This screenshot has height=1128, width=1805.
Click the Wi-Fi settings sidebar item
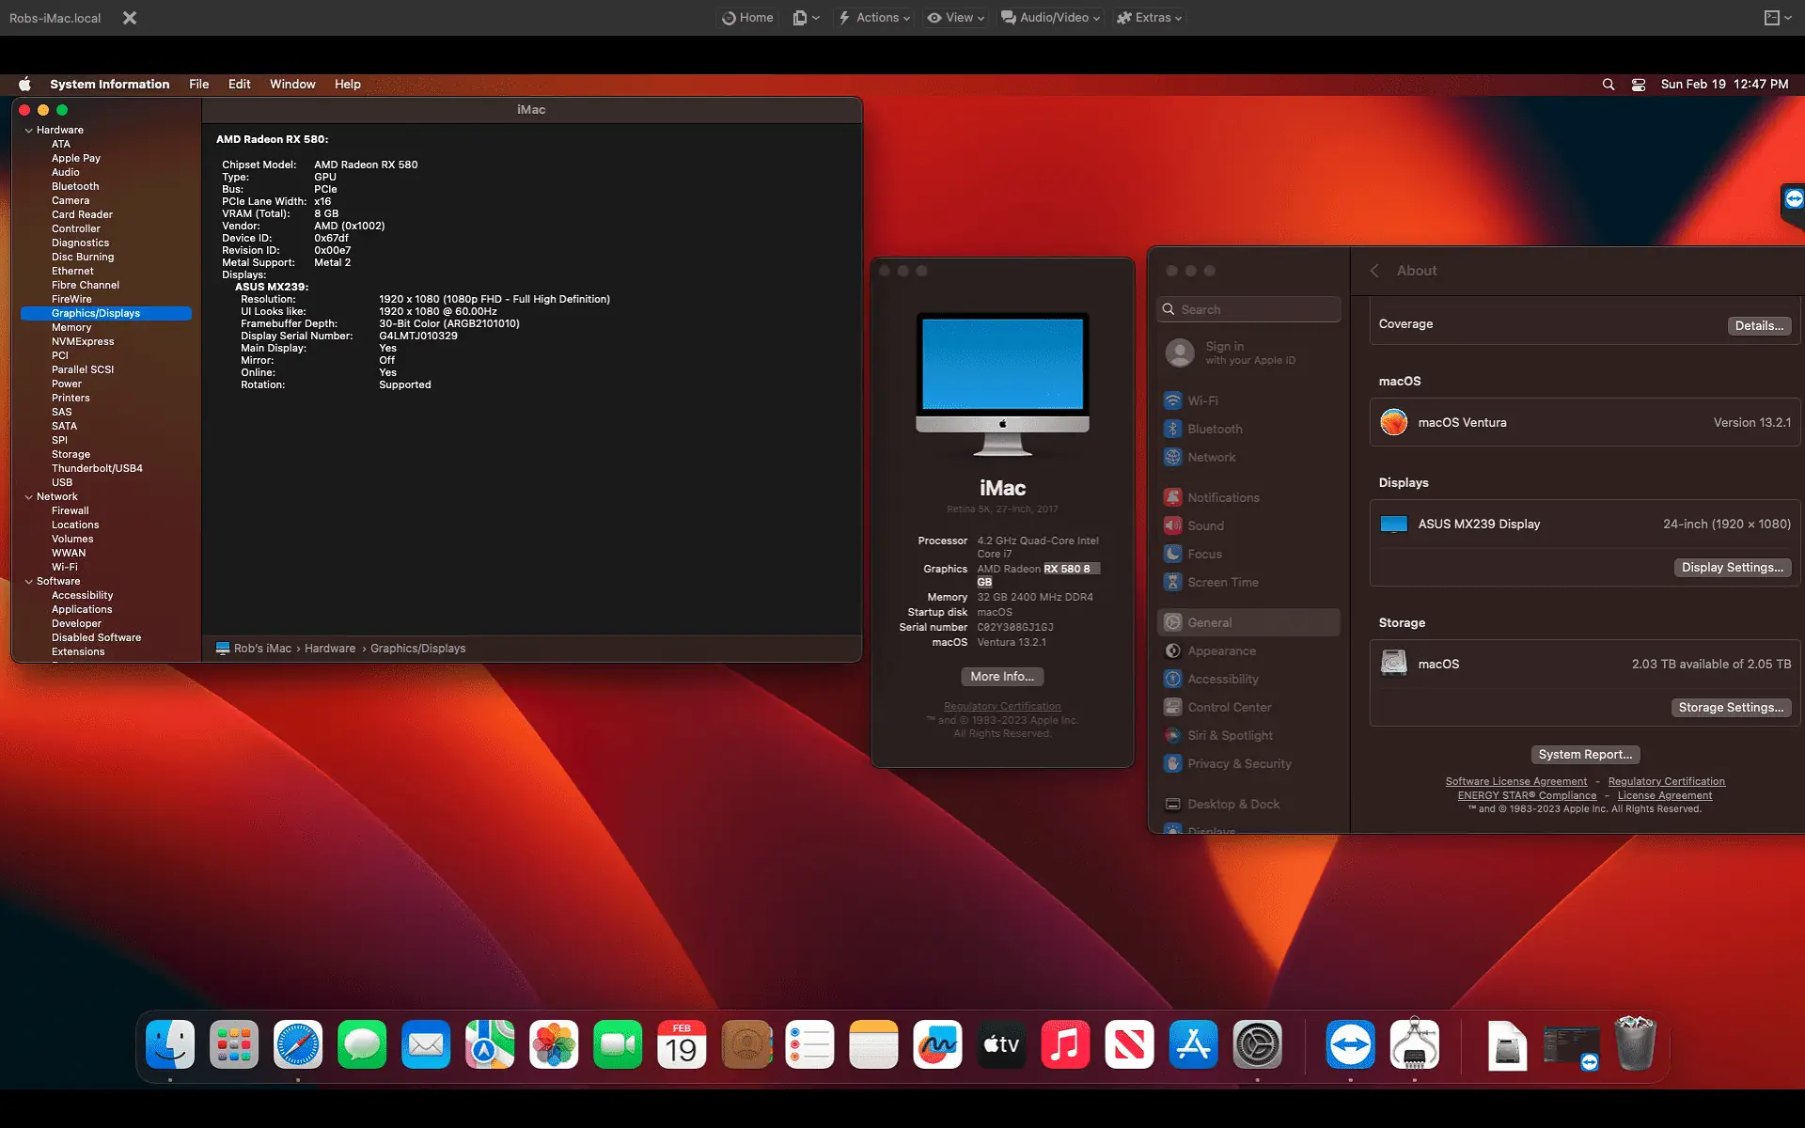click(x=1248, y=400)
